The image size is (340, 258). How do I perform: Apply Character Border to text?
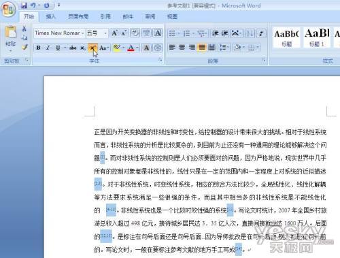[x=158, y=33]
